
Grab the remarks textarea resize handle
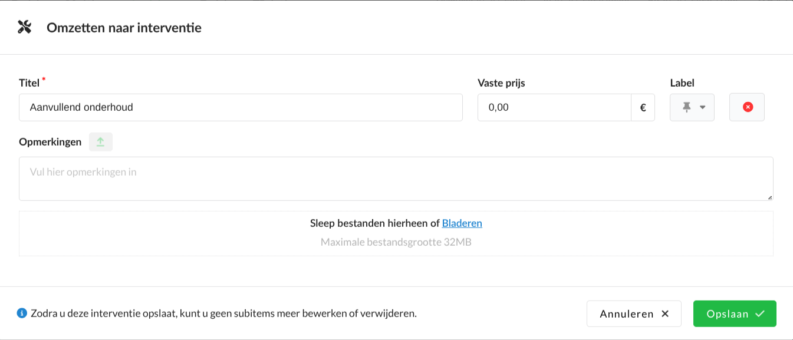[x=770, y=197]
